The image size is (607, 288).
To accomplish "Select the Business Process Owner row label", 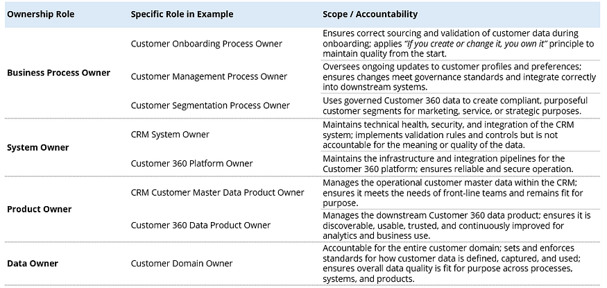I will click(59, 73).
